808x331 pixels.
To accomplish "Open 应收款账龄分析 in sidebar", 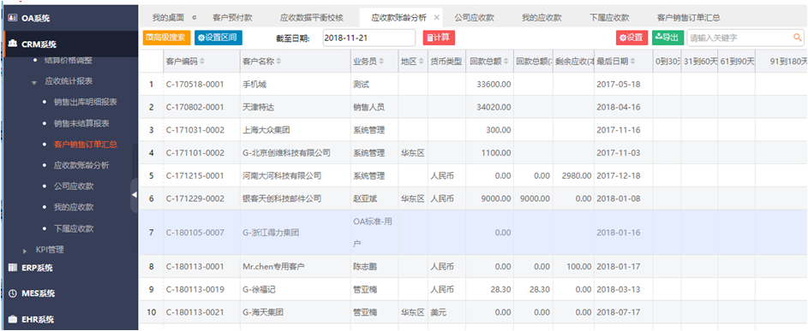I will click(81, 165).
